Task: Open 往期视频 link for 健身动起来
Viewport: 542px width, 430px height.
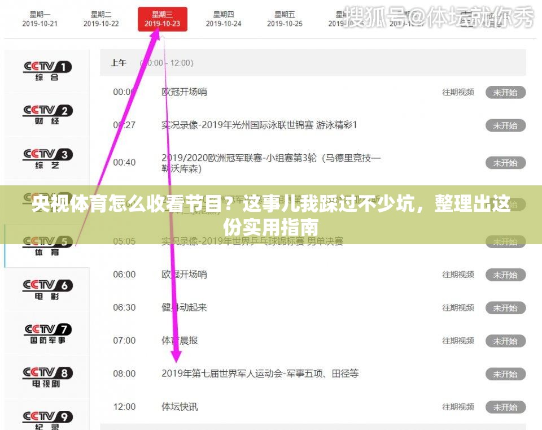Action: point(458,307)
